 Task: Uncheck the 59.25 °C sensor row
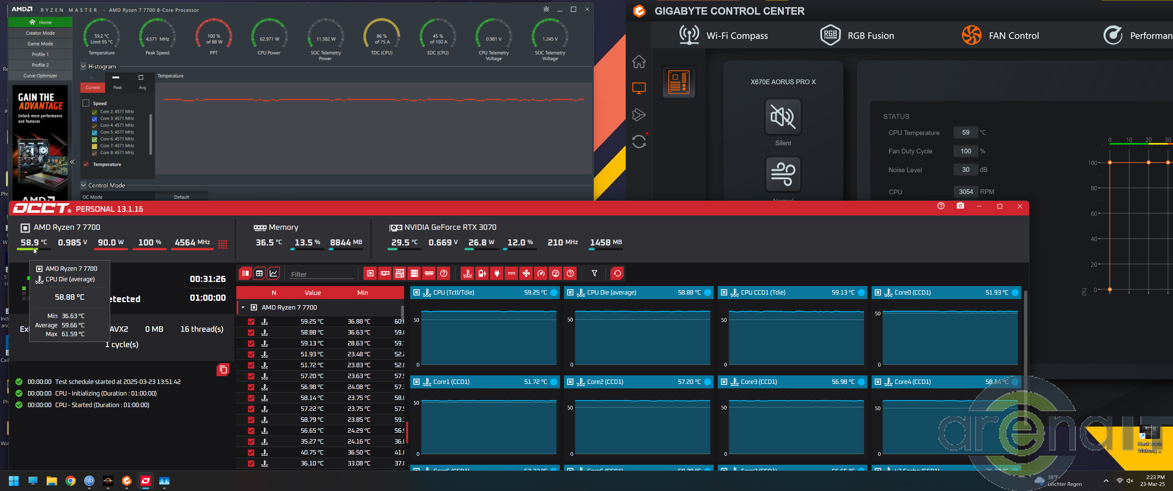(251, 322)
